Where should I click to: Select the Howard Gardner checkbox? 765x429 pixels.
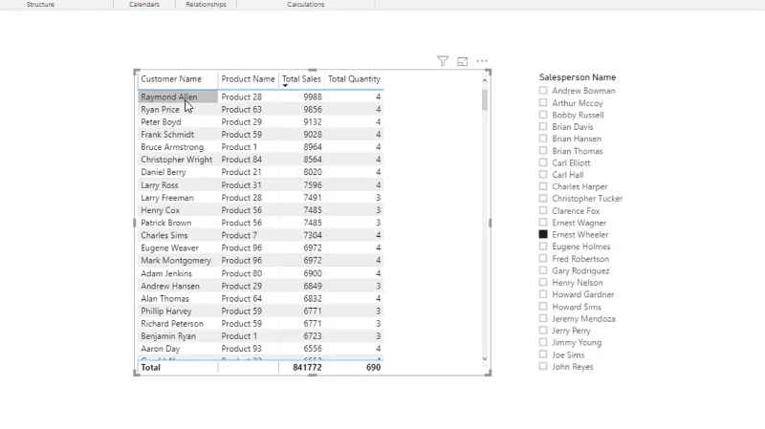pos(543,294)
